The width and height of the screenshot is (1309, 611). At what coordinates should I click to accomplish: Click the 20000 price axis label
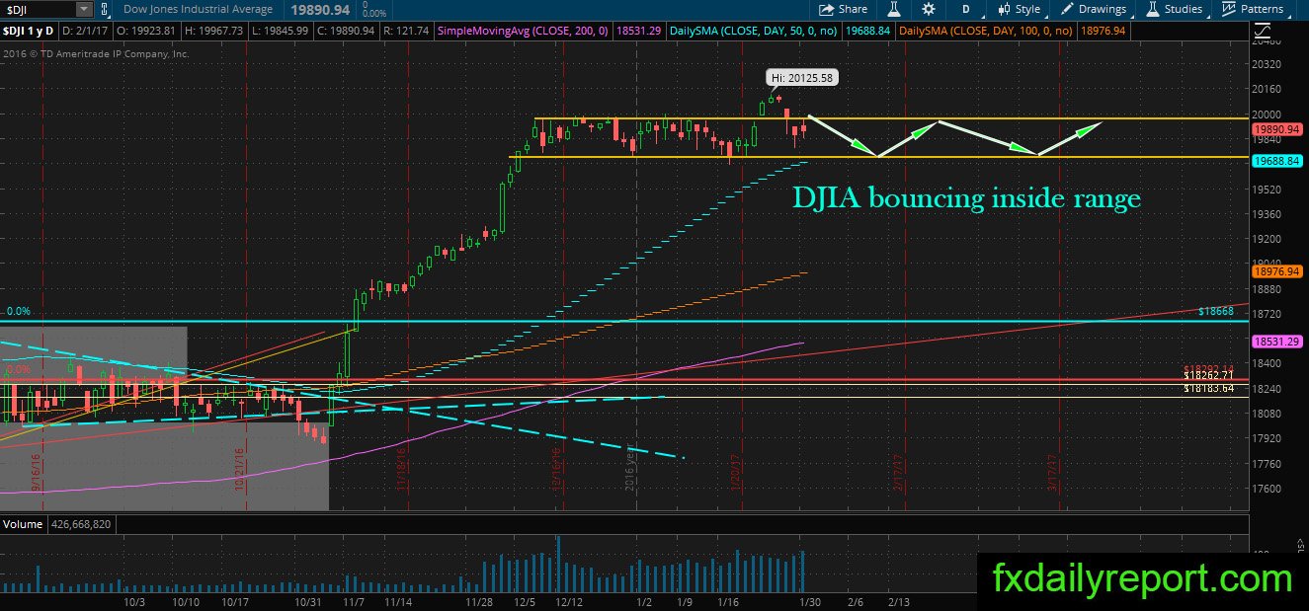click(x=1268, y=115)
